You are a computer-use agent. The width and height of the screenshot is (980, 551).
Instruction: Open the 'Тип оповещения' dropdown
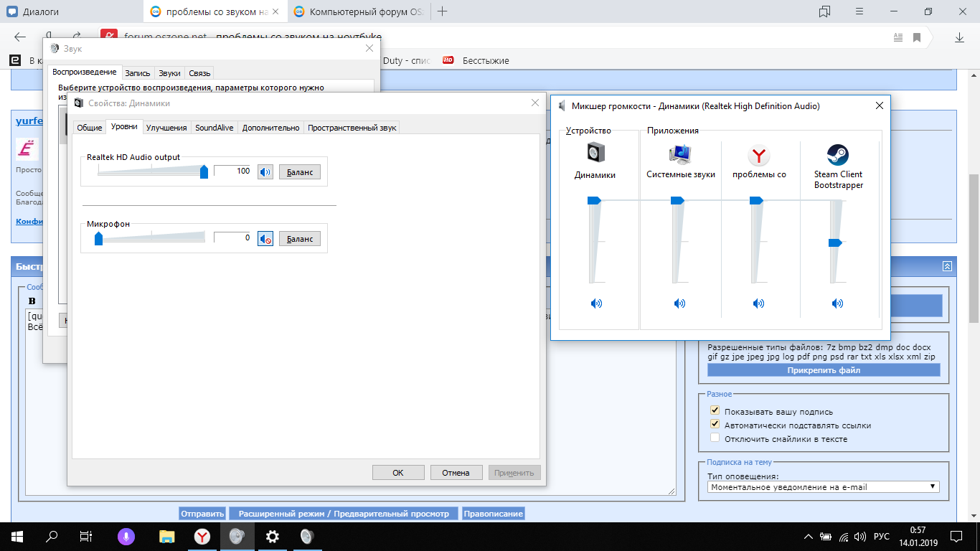(x=824, y=486)
